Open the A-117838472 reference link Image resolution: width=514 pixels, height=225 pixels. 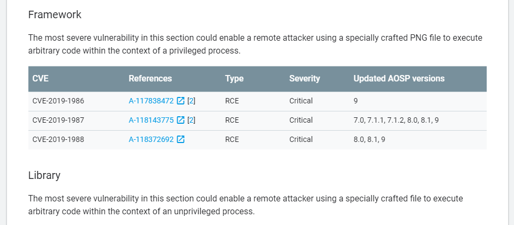(151, 101)
